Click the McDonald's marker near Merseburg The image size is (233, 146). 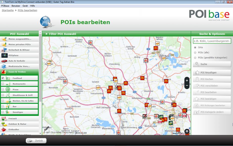pyautogui.click(x=119, y=111)
